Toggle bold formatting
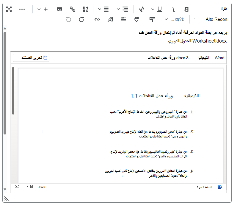The width and height of the screenshot is (234, 205). [x=186, y=9]
